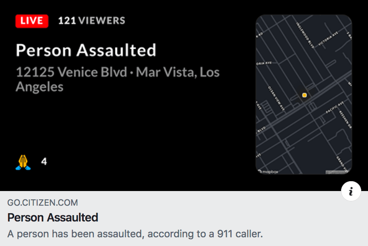Click the Inglewood Blvd label on the map
Screen dimensions: 368x246
pyautogui.click(x=305, y=35)
